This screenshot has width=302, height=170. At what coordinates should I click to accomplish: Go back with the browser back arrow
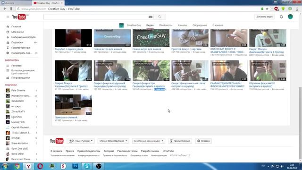click(5, 9)
